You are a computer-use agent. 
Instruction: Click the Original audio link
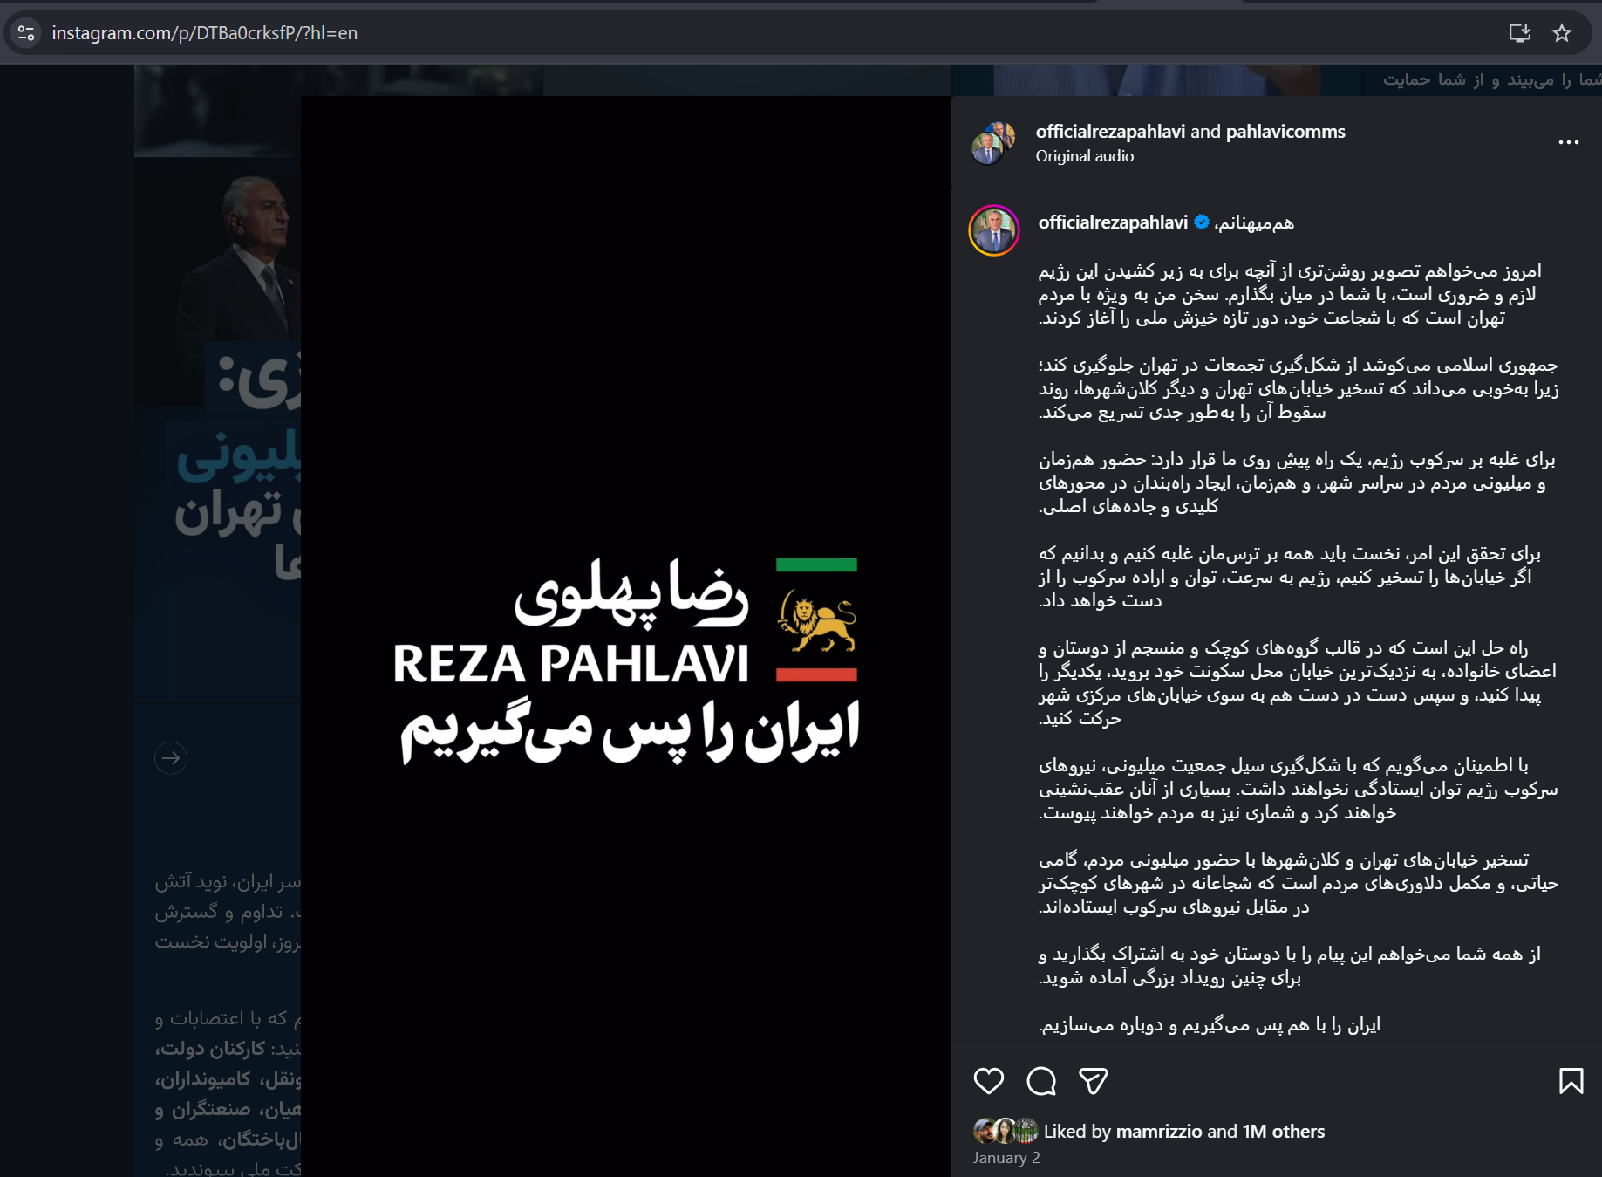[x=1085, y=156]
